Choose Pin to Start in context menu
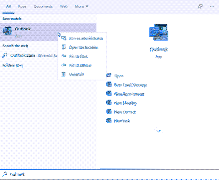The image size is (219, 180). pos(78,56)
